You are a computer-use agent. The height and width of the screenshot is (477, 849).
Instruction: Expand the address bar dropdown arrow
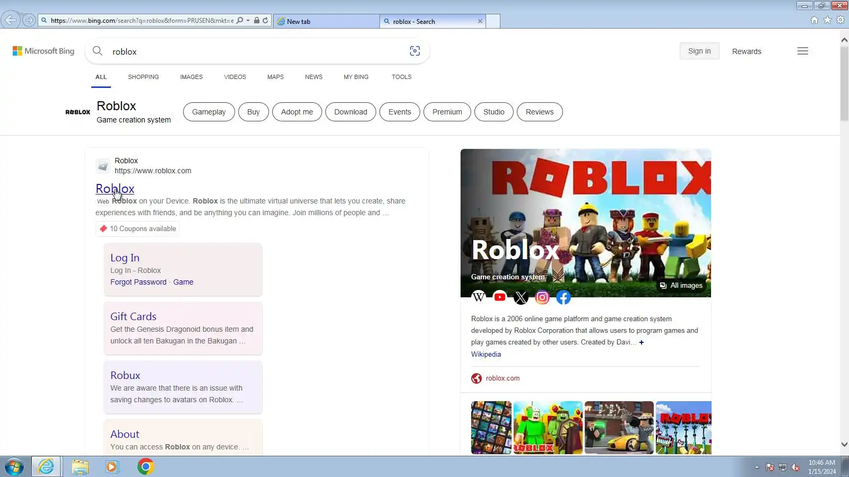point(248,21)
